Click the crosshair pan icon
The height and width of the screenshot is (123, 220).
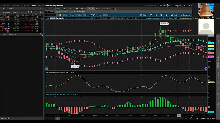pos(189,118)
